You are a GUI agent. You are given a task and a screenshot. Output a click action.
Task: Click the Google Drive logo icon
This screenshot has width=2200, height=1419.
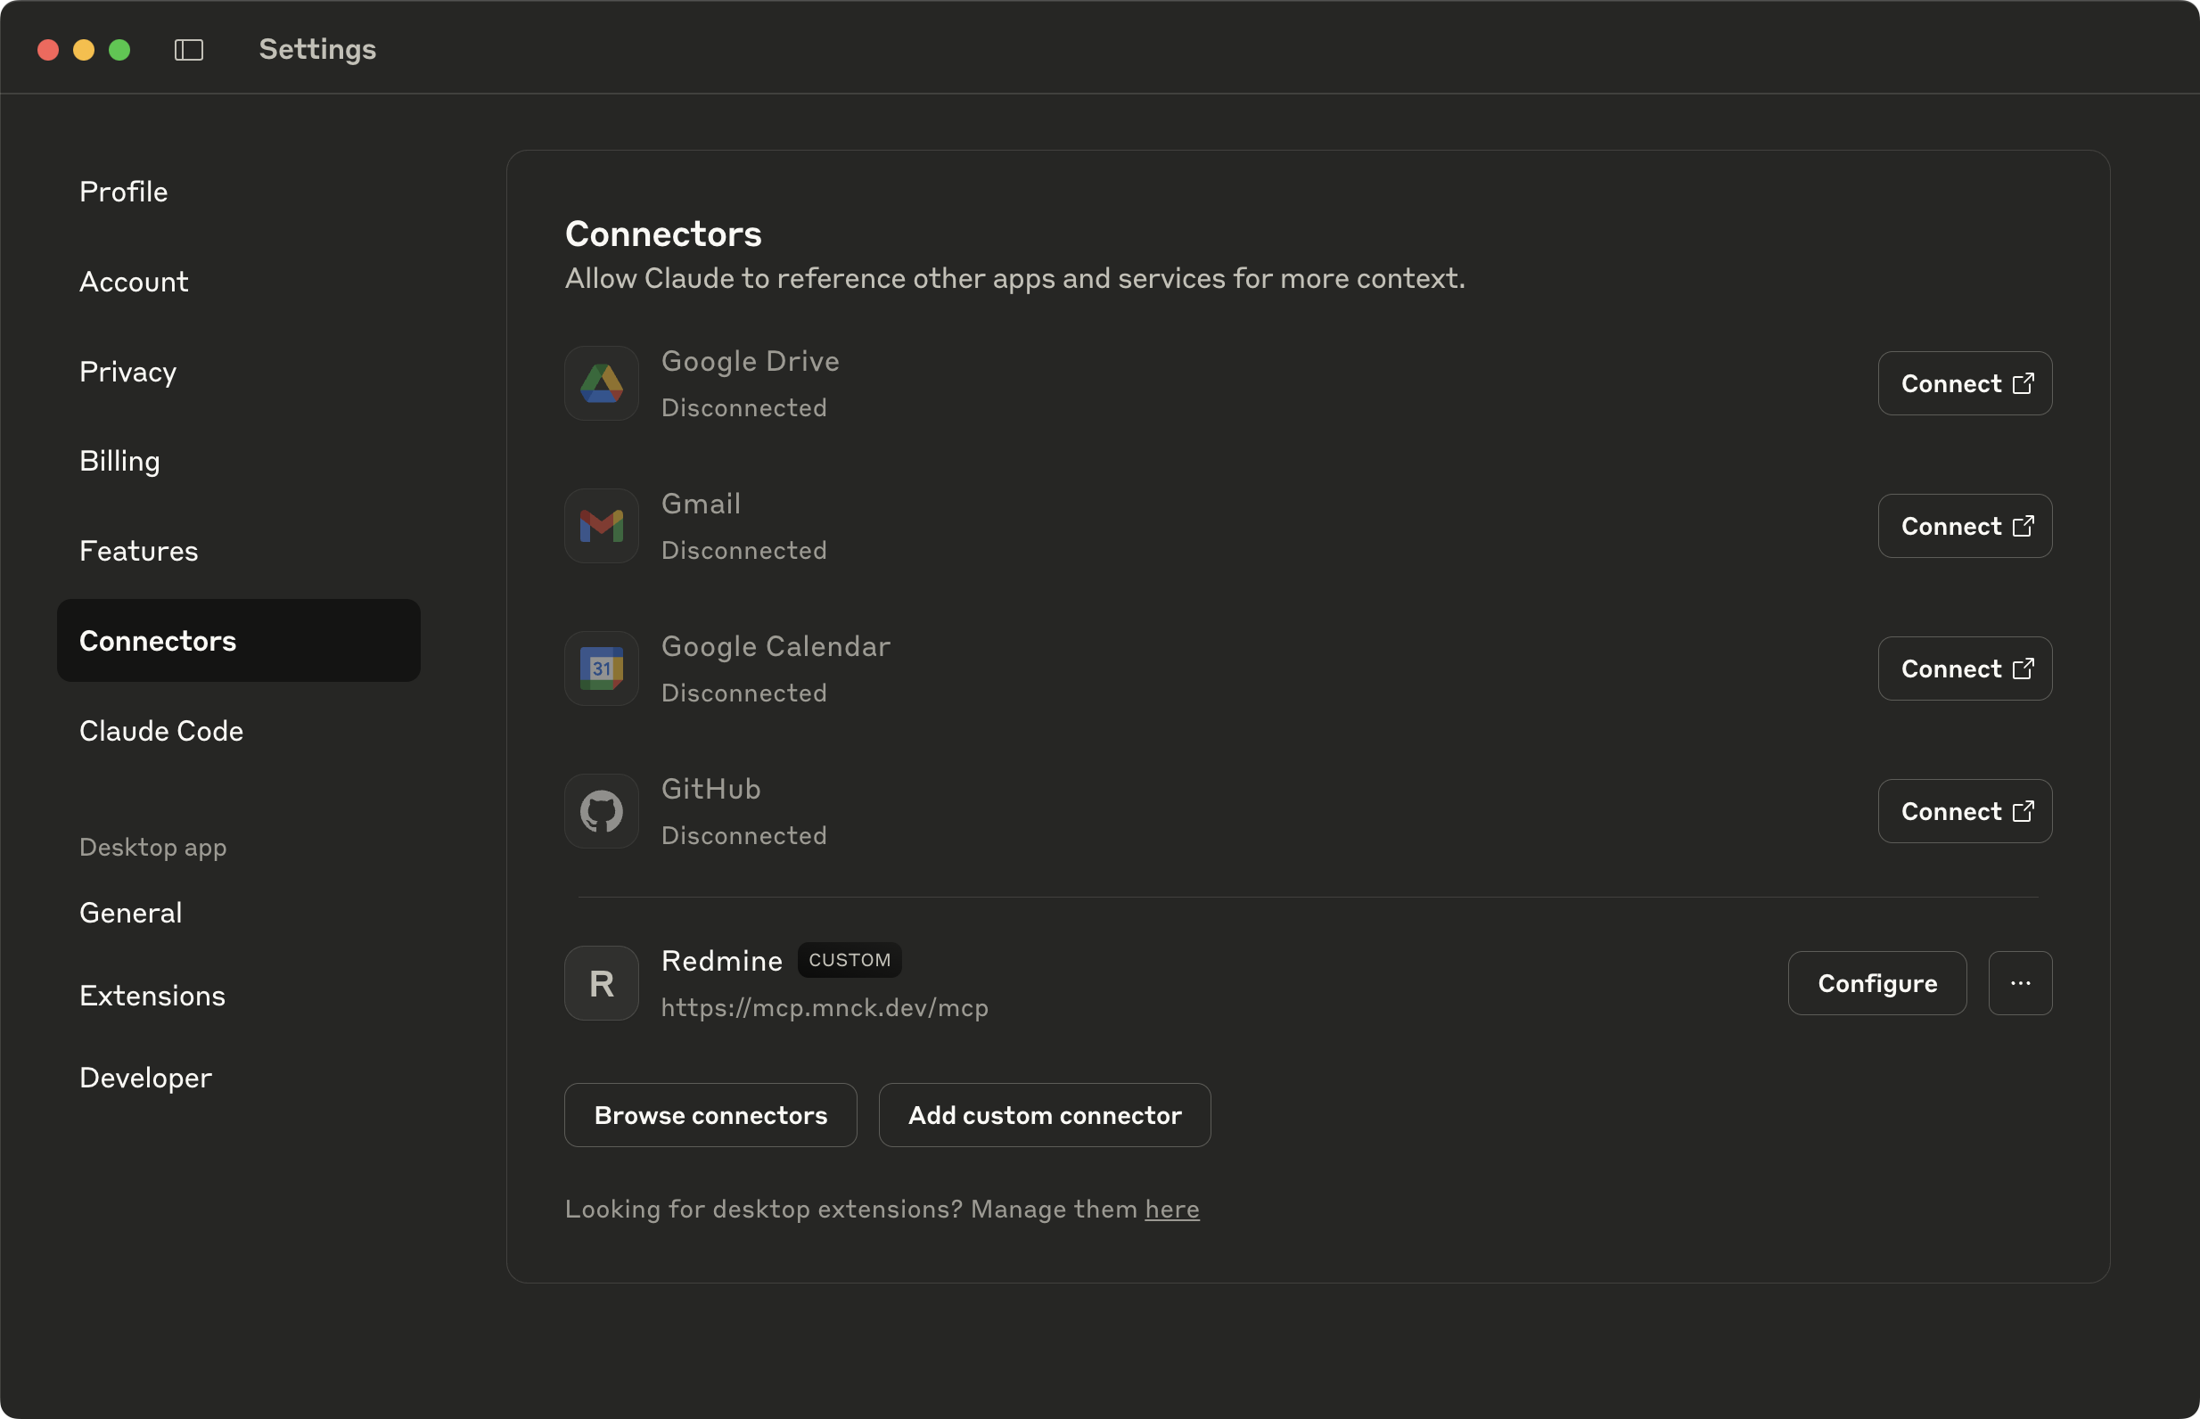(x=602, y=383)
